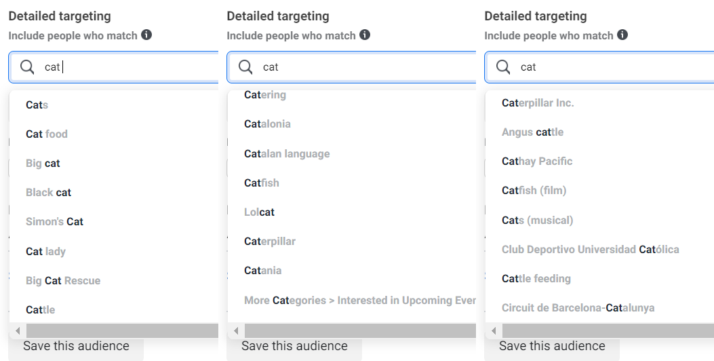The image size is (714, 361).
Task: Click the scroll-left arrow beneath the Catania list
Action: (x=236, y=331)
